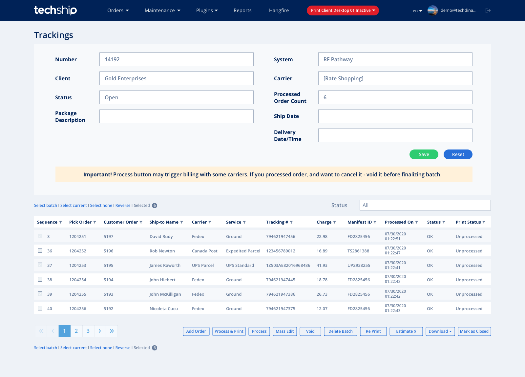Open the Tracking # column filter
525x377 pixels.
(x=291, y=222)
